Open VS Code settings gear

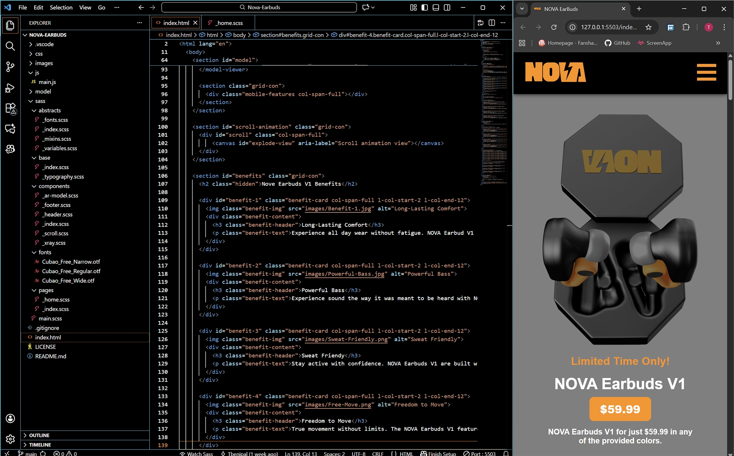click(10, 439)
